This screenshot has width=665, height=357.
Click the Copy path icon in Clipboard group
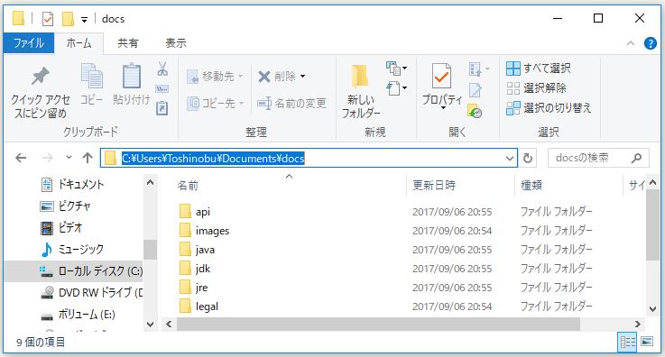pyautogui.click(x=162, y=89)
